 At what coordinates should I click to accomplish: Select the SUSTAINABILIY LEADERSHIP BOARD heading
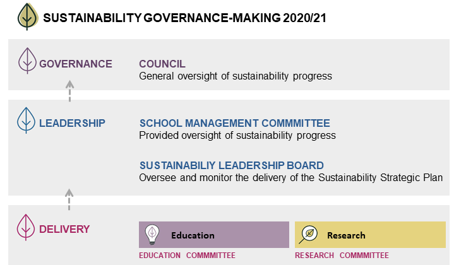click(232, 165)
